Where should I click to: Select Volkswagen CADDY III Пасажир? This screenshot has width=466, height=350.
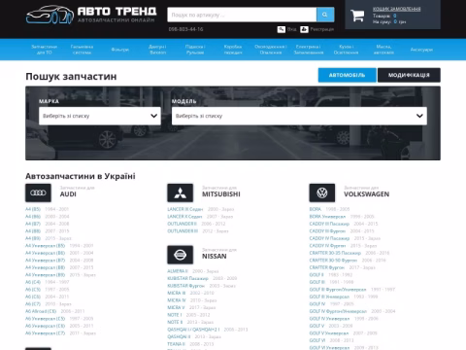[329, 224]
